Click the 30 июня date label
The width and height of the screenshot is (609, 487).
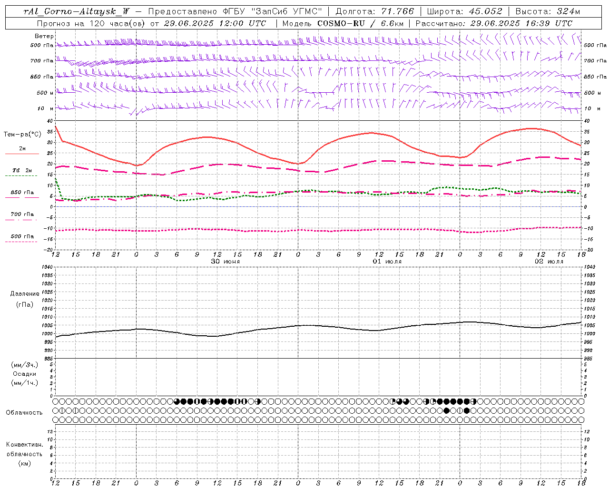click(226, 262)
